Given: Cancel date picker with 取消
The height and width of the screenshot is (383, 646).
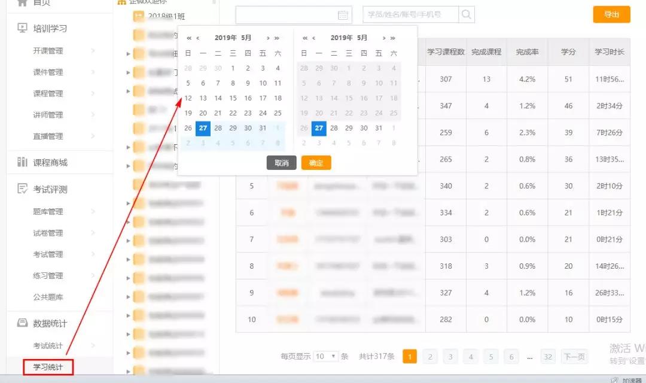Looking at the screenshot, I should click(x=281, y=163).
